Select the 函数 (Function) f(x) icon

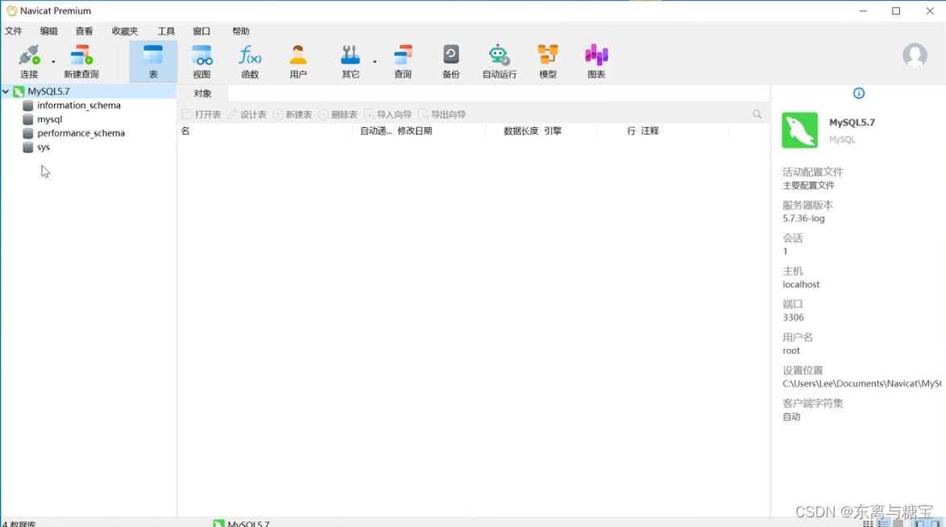pyautogui.click(x=250, y=56)
